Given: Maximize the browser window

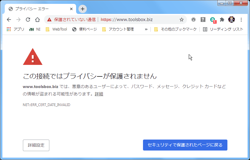Looking at the screenshot, I should point(230,3).
